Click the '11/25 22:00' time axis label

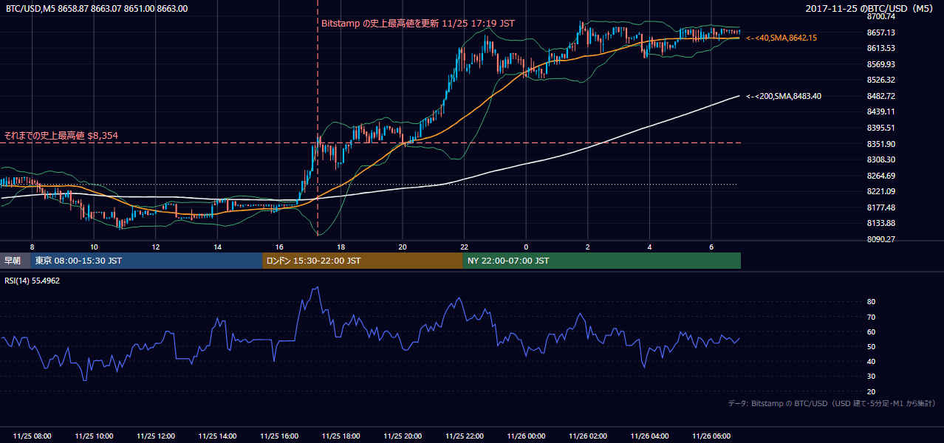tap(464, 436)
